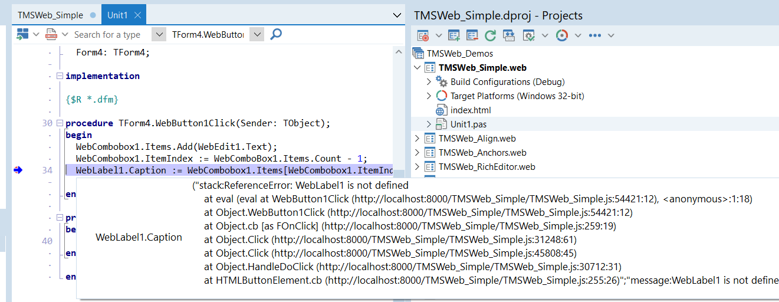
Task: Click the Remove Project icon
Action: [472, 35]
